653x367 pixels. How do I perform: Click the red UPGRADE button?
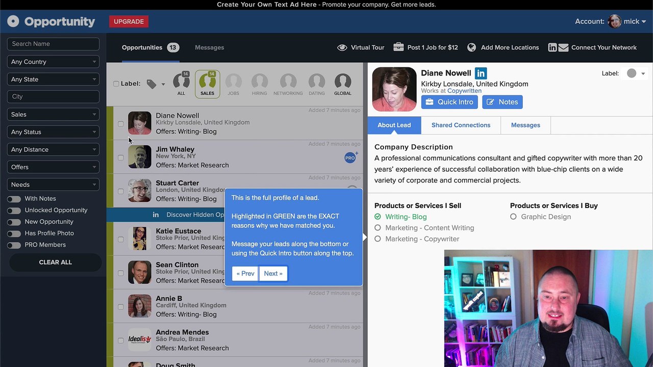point(129,21)
